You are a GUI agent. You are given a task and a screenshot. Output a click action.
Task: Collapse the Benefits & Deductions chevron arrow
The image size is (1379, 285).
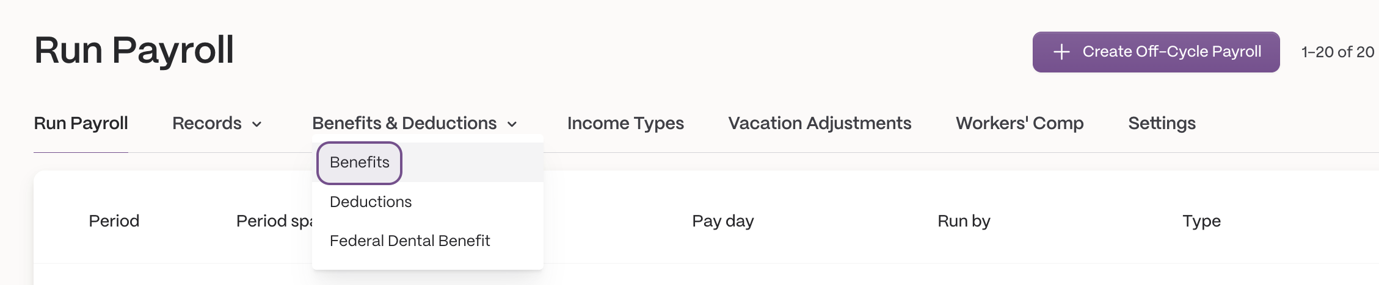(x=512, y=124)
